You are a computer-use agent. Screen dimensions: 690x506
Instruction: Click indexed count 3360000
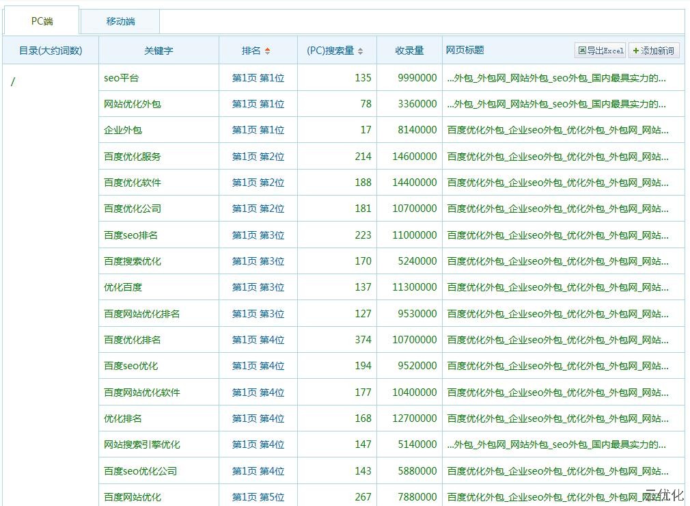click(x=417, y=104)
